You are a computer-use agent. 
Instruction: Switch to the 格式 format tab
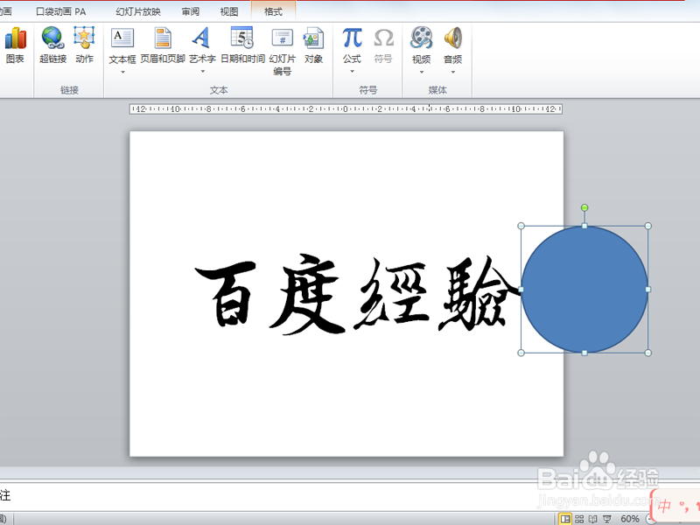tap(273, 11)
